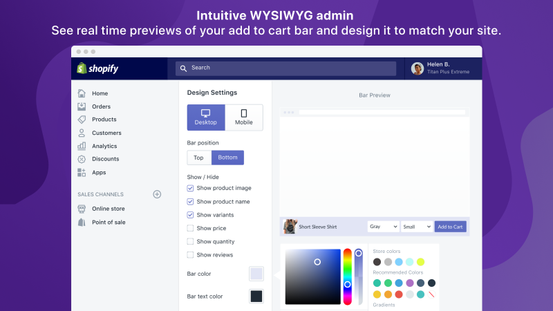Image resolution: width=553 pixels, height=311 pixels.
Task: Click inside the saturation color picker area
Action: pos(313,277)
